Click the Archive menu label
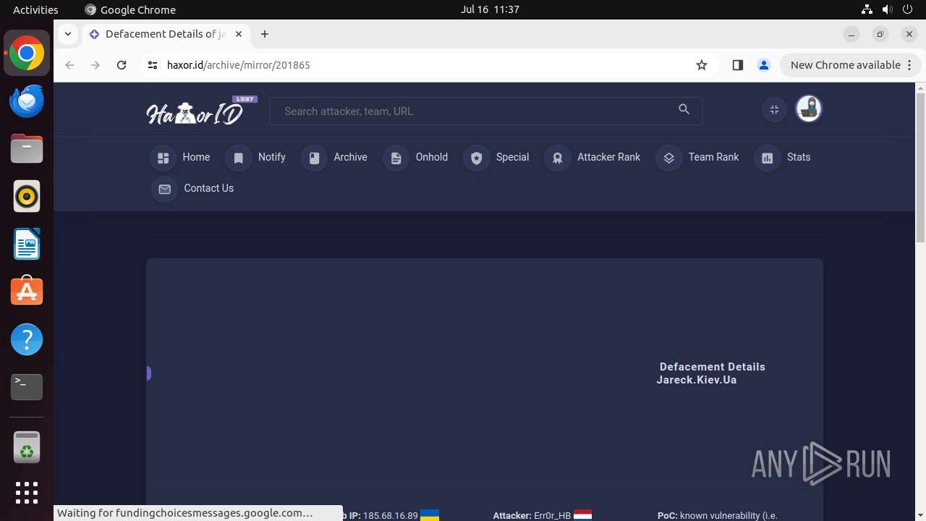The width and height of the screenshot is (926, 521). (x=350, y=157)
